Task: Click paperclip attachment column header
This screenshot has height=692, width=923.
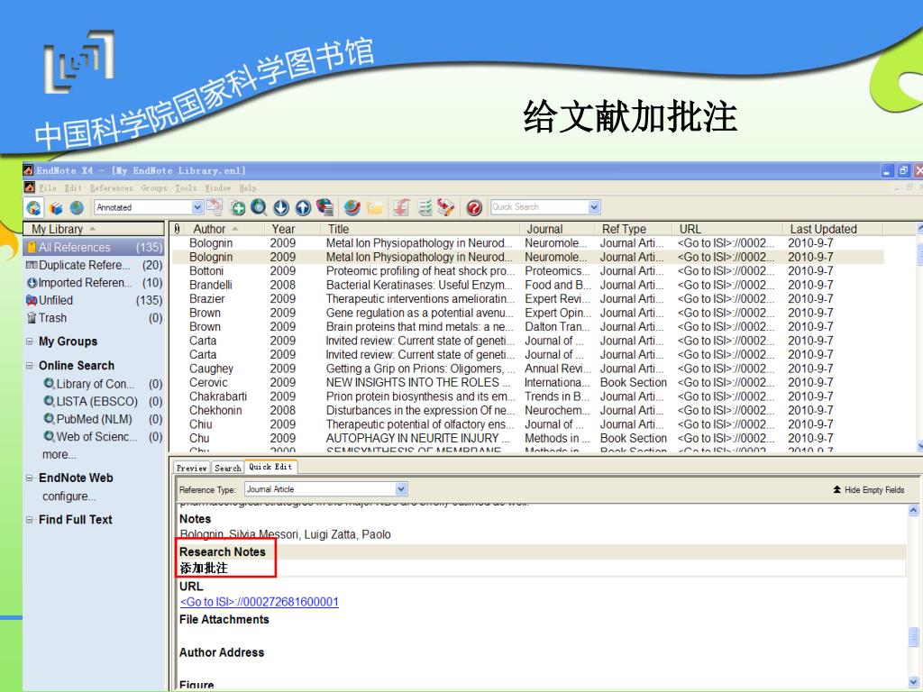Action: pyautogui.click(x=178, y=229)
